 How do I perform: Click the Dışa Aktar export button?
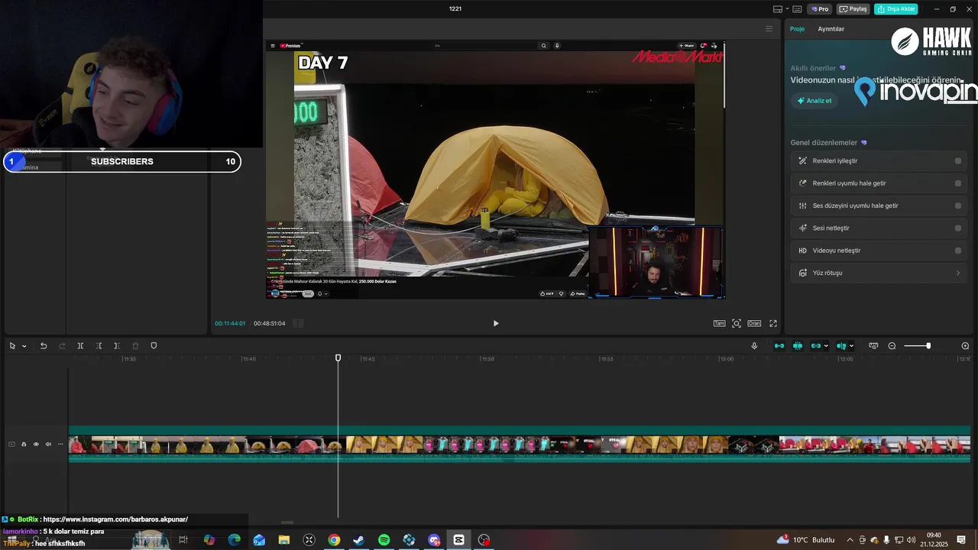895,9
